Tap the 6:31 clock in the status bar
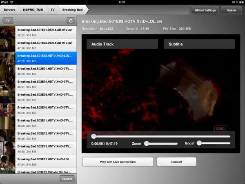The height and width of the screenshot is (184, 245). click(122, 2)
